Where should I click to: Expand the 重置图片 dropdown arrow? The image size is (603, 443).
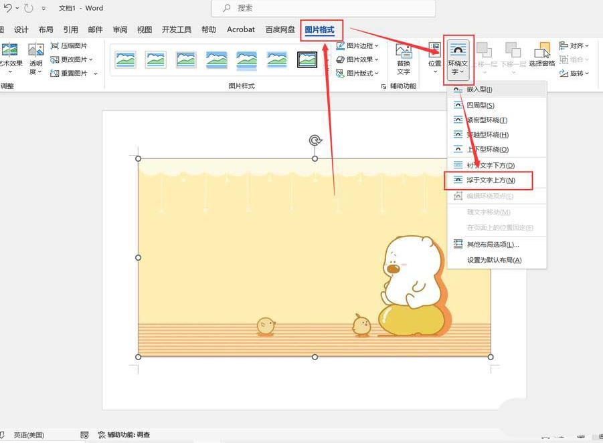96,73
